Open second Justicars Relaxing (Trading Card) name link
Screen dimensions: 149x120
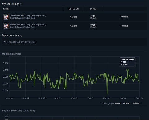pos(28,24)
